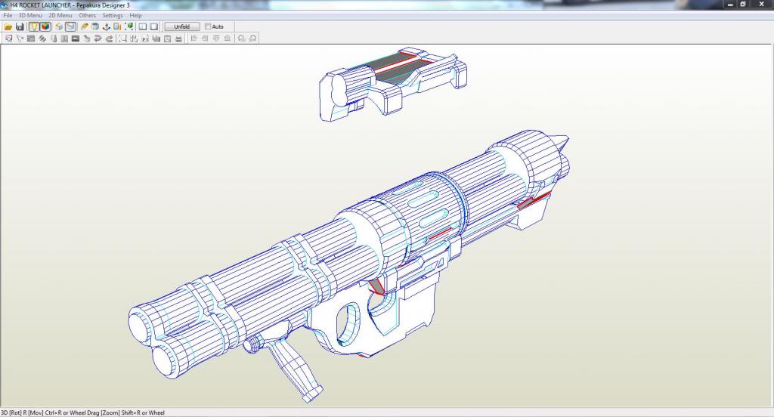Click the diagonal stripes edit flaps icon
The height and width of the screenshot is (417, 774).
42,39
